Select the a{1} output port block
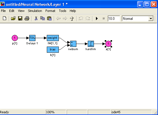 pyautogui.click(x=108, y=44)
